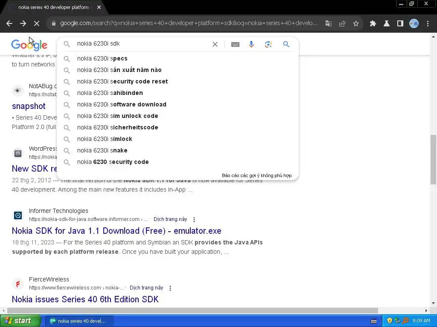Choose suggestion nokia 6230i snake

178,150
